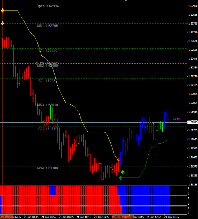Click the red down arrow where the yellow line ends
198x219 pixels.
click(x=119, y=160)
